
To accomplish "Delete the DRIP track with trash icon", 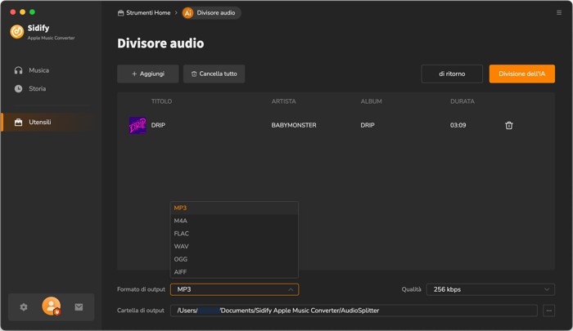I will coord(508,125).
